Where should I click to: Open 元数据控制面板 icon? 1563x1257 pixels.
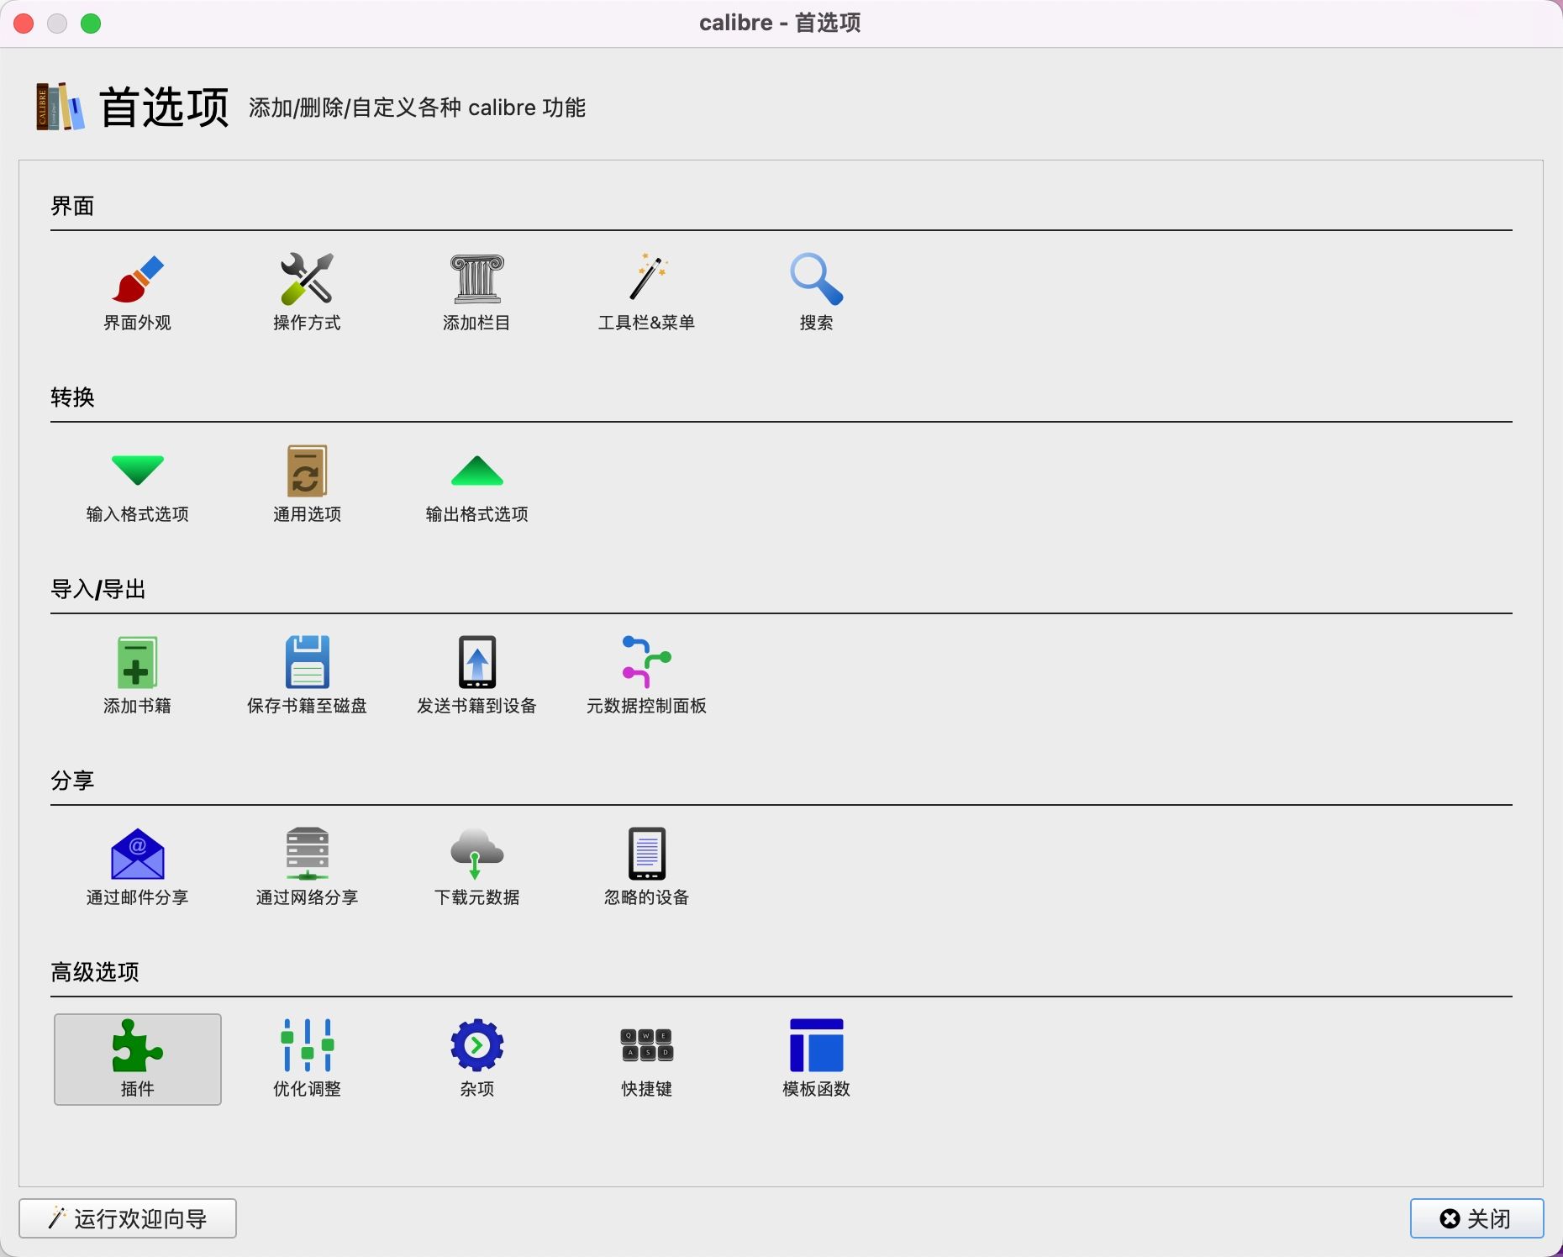pyautogui.click(x=647, y=676)
